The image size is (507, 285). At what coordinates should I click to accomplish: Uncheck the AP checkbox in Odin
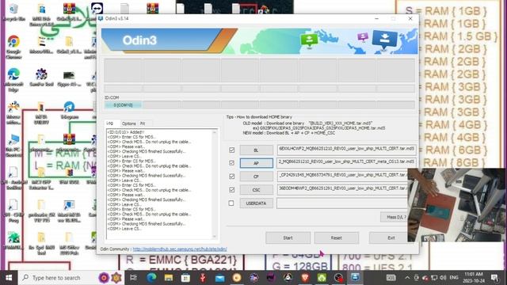pos(231,163)
